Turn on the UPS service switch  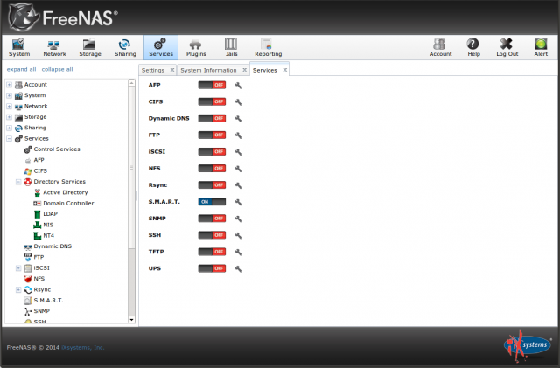[x=212, y=268]
